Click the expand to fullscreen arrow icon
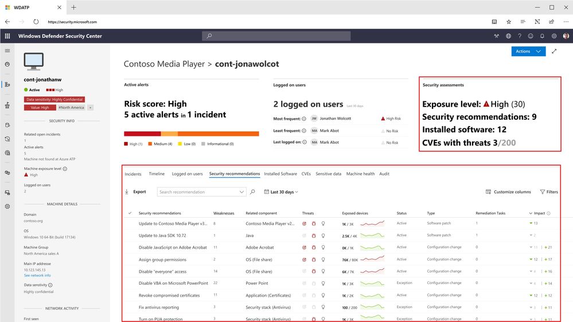573x322 pixels. pos(554,52)
